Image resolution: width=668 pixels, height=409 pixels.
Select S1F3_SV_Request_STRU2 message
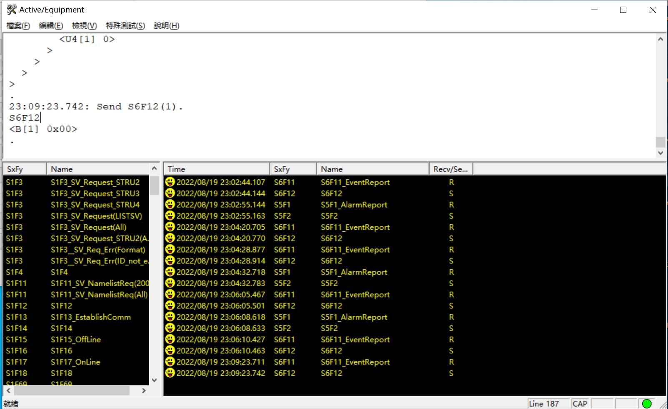[76, 182]
